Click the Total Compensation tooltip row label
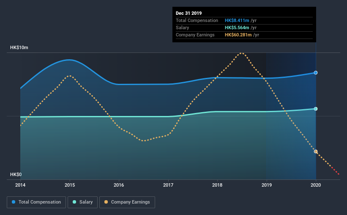This screenshot has height=215, width=347. click(197, 20)
